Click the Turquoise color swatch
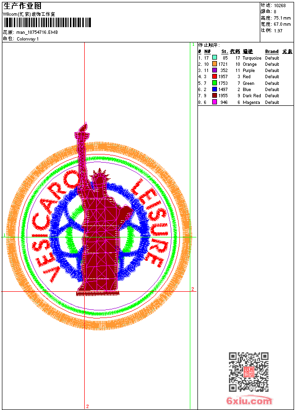The image size is (295, 410). [214, 57]
